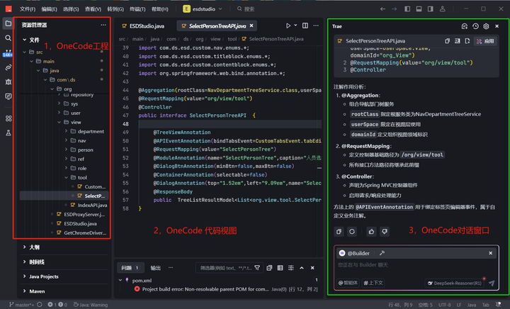Open the esdstudio project dropdown
This screenshot has width=510, height=309.
(202, 9)
